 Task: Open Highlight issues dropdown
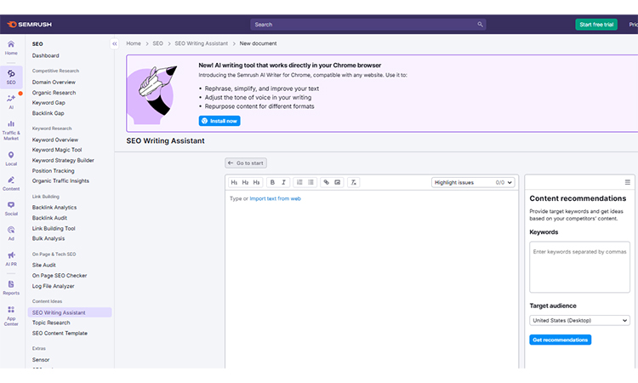click(473, 182)
